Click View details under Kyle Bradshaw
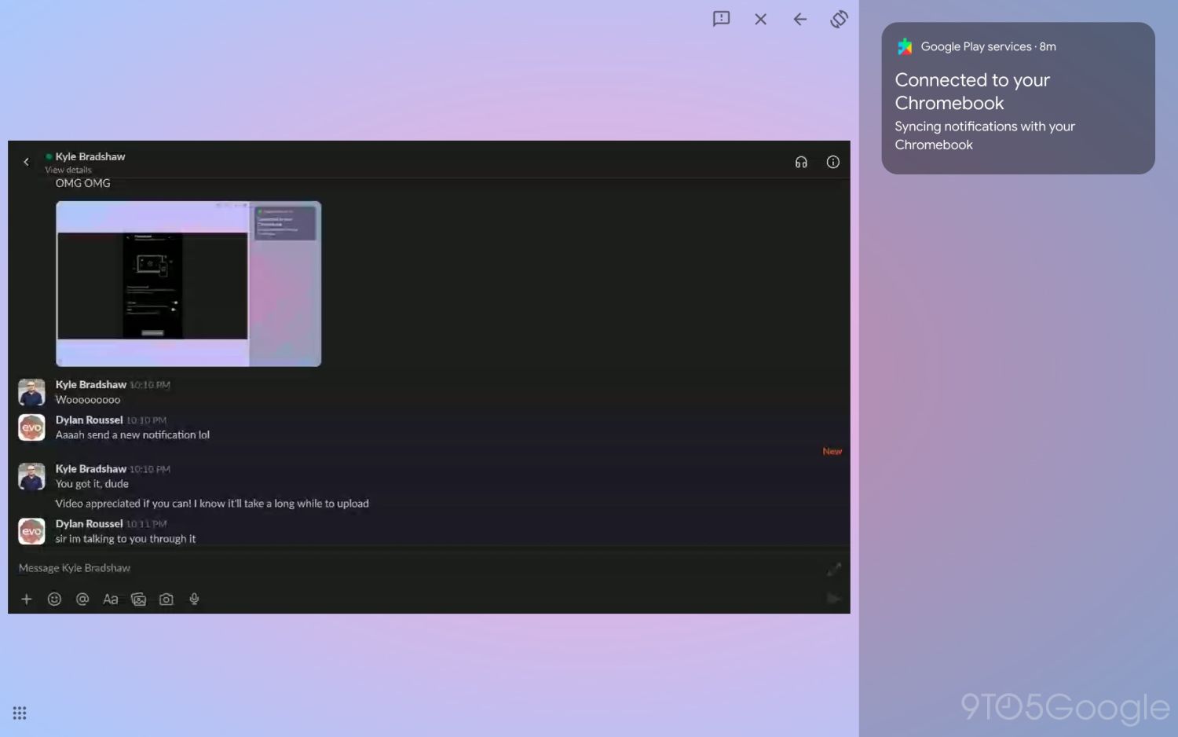The width and height of the screenshot is (1178, 737). [68, 170]
